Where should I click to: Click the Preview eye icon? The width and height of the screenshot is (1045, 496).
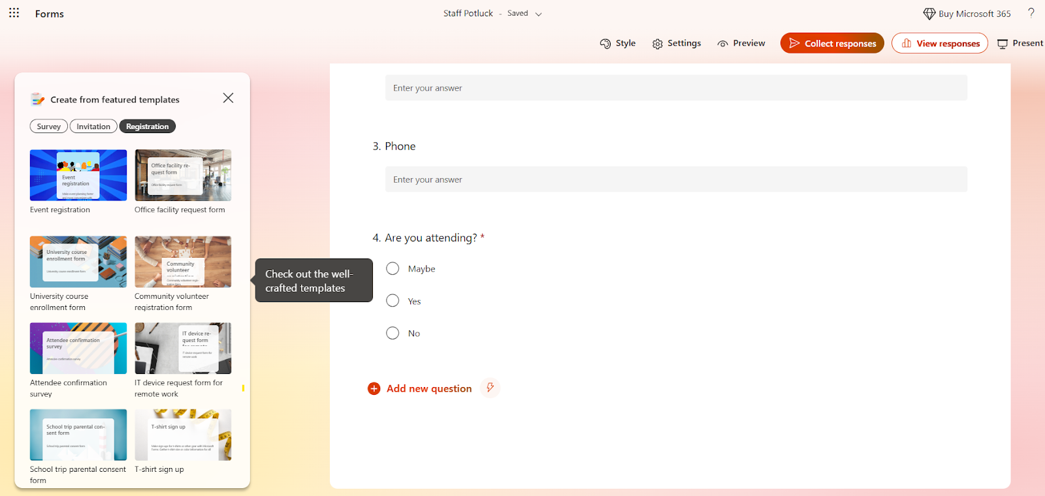click(x=722, y=44)
